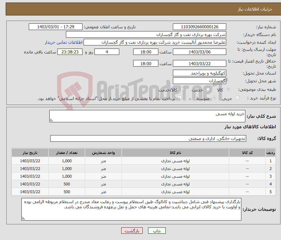Click need date in row 3
The height and width of the screenshot is (240, 281).
pos(30,177)
